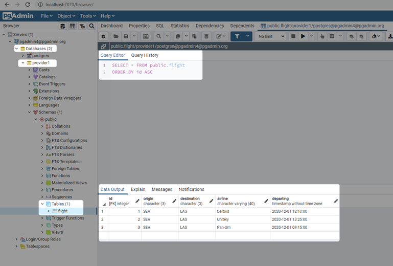Switch to the Properties tab
The image size is (393, 266).
pos(139,26)
